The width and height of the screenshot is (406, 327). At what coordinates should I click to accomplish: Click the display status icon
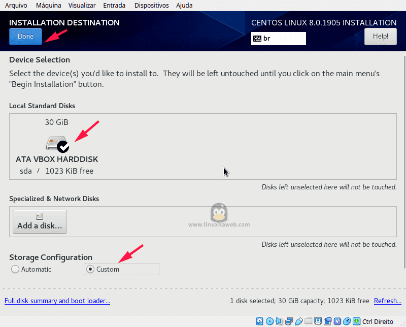pyautogui.click(x=318, y=321)
